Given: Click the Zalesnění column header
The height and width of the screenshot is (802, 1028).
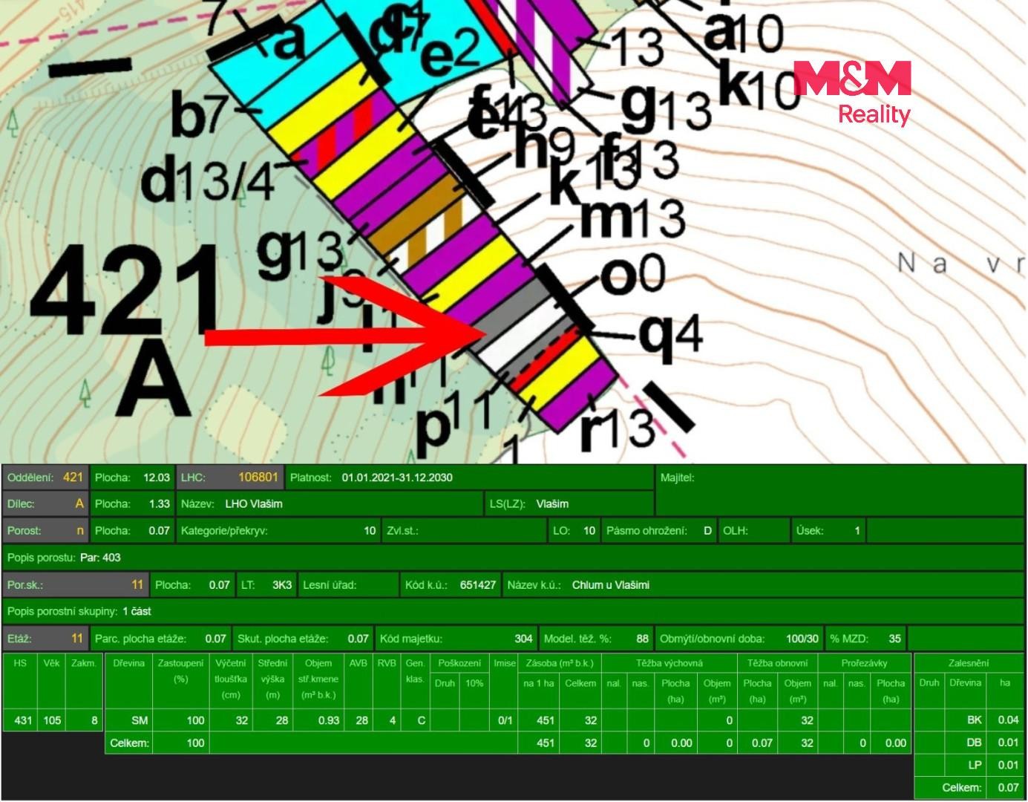Looking at the screenshot, I should point(969,663).
